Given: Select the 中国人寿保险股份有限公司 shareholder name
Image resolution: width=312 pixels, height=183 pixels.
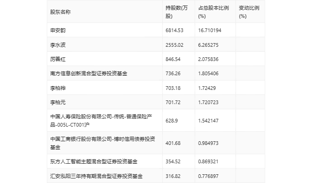Looking at the screenshot, I should tap(101, 121).
